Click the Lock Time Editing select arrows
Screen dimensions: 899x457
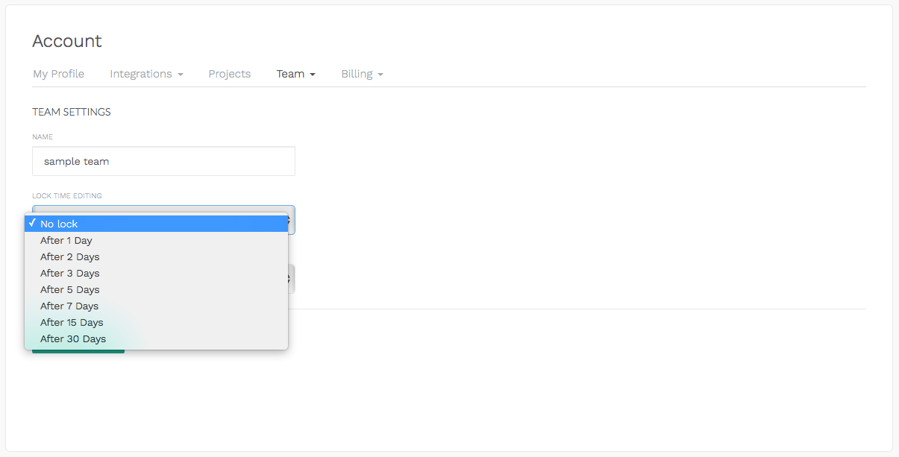coord(290,219)
